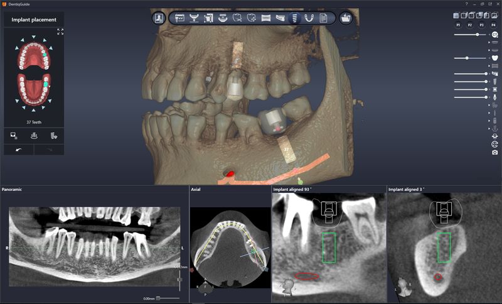This screenshot has height=304, width=502.
Task: Expand the CT layer options arrow
Action: click(x=488, y=34)
